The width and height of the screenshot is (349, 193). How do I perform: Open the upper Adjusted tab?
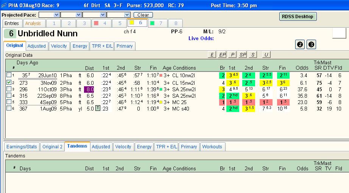(36, 46)
